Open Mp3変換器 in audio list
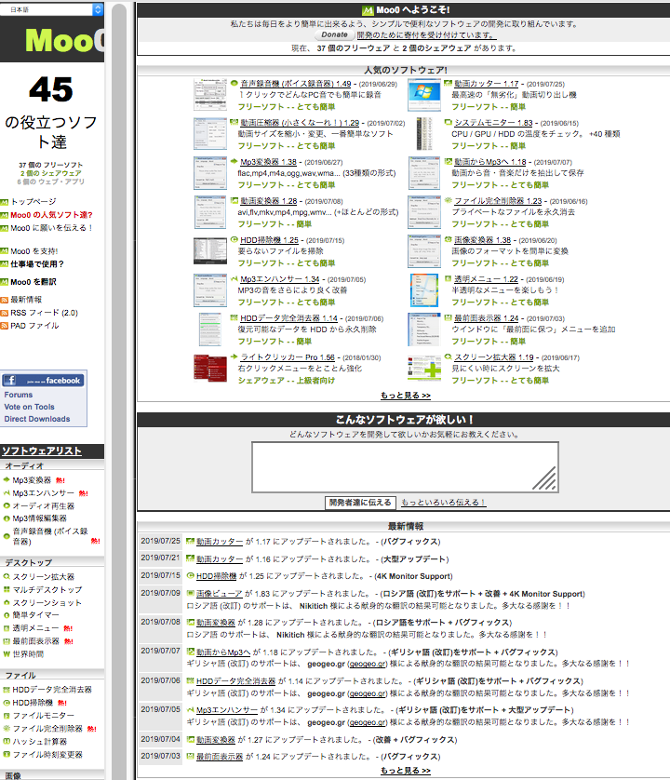 (32, 480)
